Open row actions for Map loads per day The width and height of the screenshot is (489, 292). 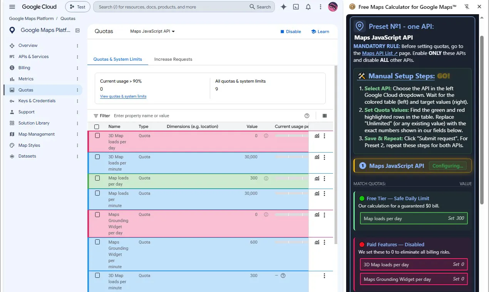tap(325, 178)
